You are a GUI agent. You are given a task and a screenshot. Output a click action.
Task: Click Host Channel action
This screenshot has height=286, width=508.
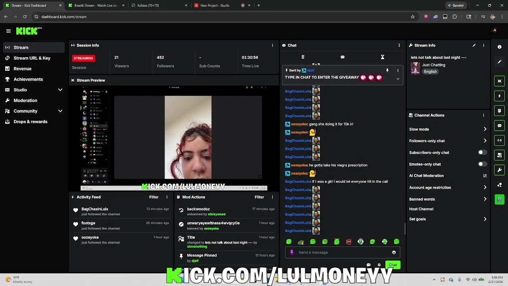421,209
